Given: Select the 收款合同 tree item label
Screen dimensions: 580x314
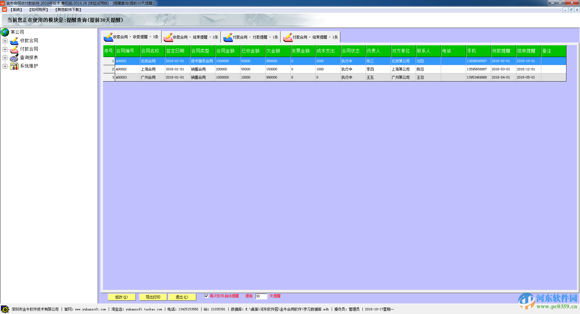Looking at the screenshot, I should click(x=29, y=40).
